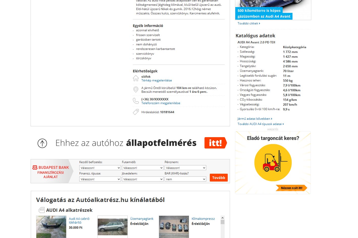Image resolution: width=358 pixels, height=238 pixels.
Task: Open the Audi A4 cabrio lökhárító thumbnail
Action: 51,227
